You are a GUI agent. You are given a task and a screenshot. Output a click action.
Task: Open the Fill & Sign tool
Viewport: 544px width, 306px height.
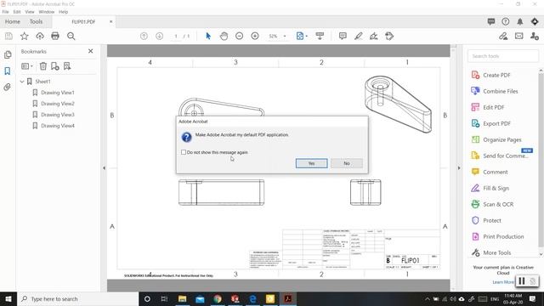coord(496,188)
